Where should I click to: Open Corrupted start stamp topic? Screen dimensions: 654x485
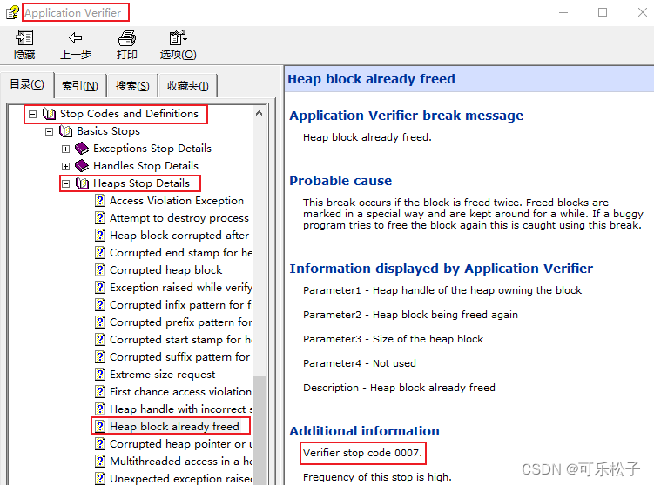pos(180,340)
